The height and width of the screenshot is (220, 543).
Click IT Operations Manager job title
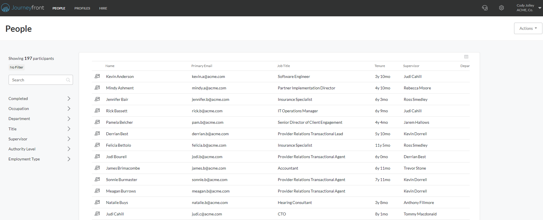pos(298,111)
